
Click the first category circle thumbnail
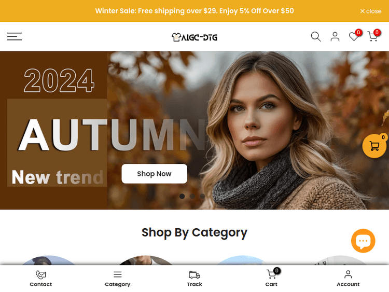(49, 260)
